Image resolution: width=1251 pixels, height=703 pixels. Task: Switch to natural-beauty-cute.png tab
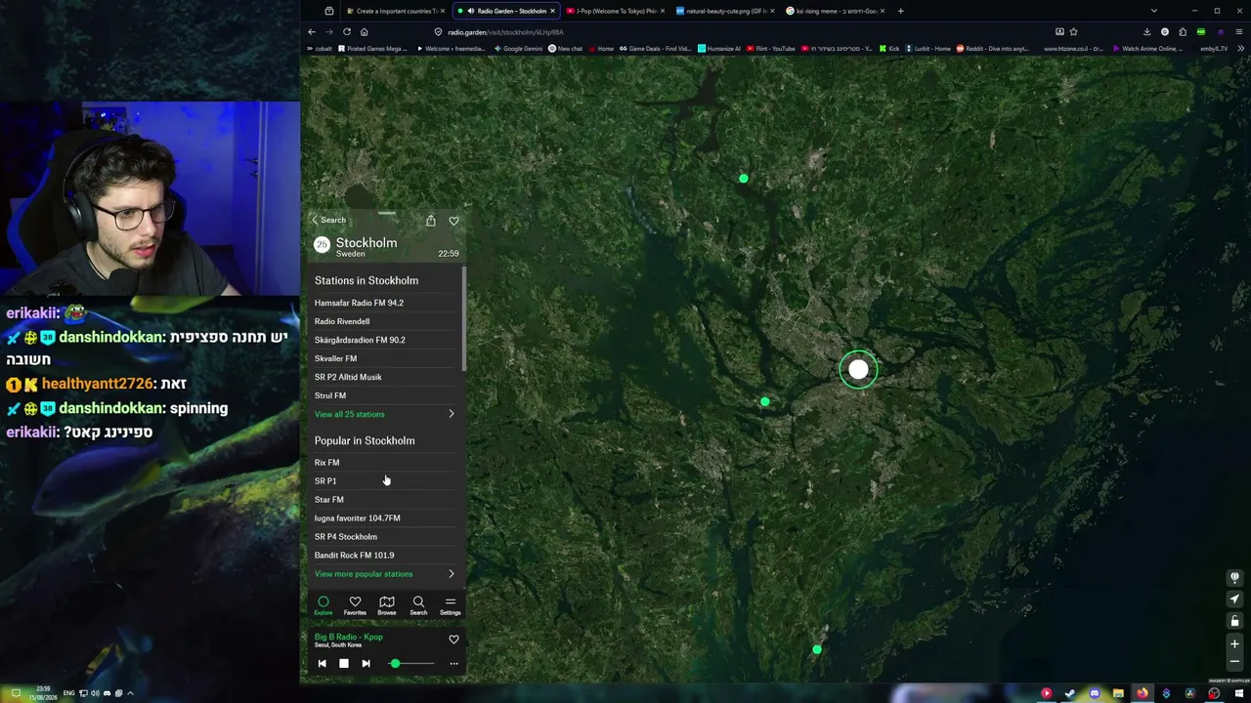pos(724,11)
